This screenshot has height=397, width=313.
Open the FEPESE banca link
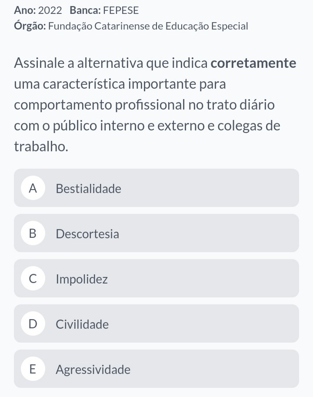tap(121, 10)
